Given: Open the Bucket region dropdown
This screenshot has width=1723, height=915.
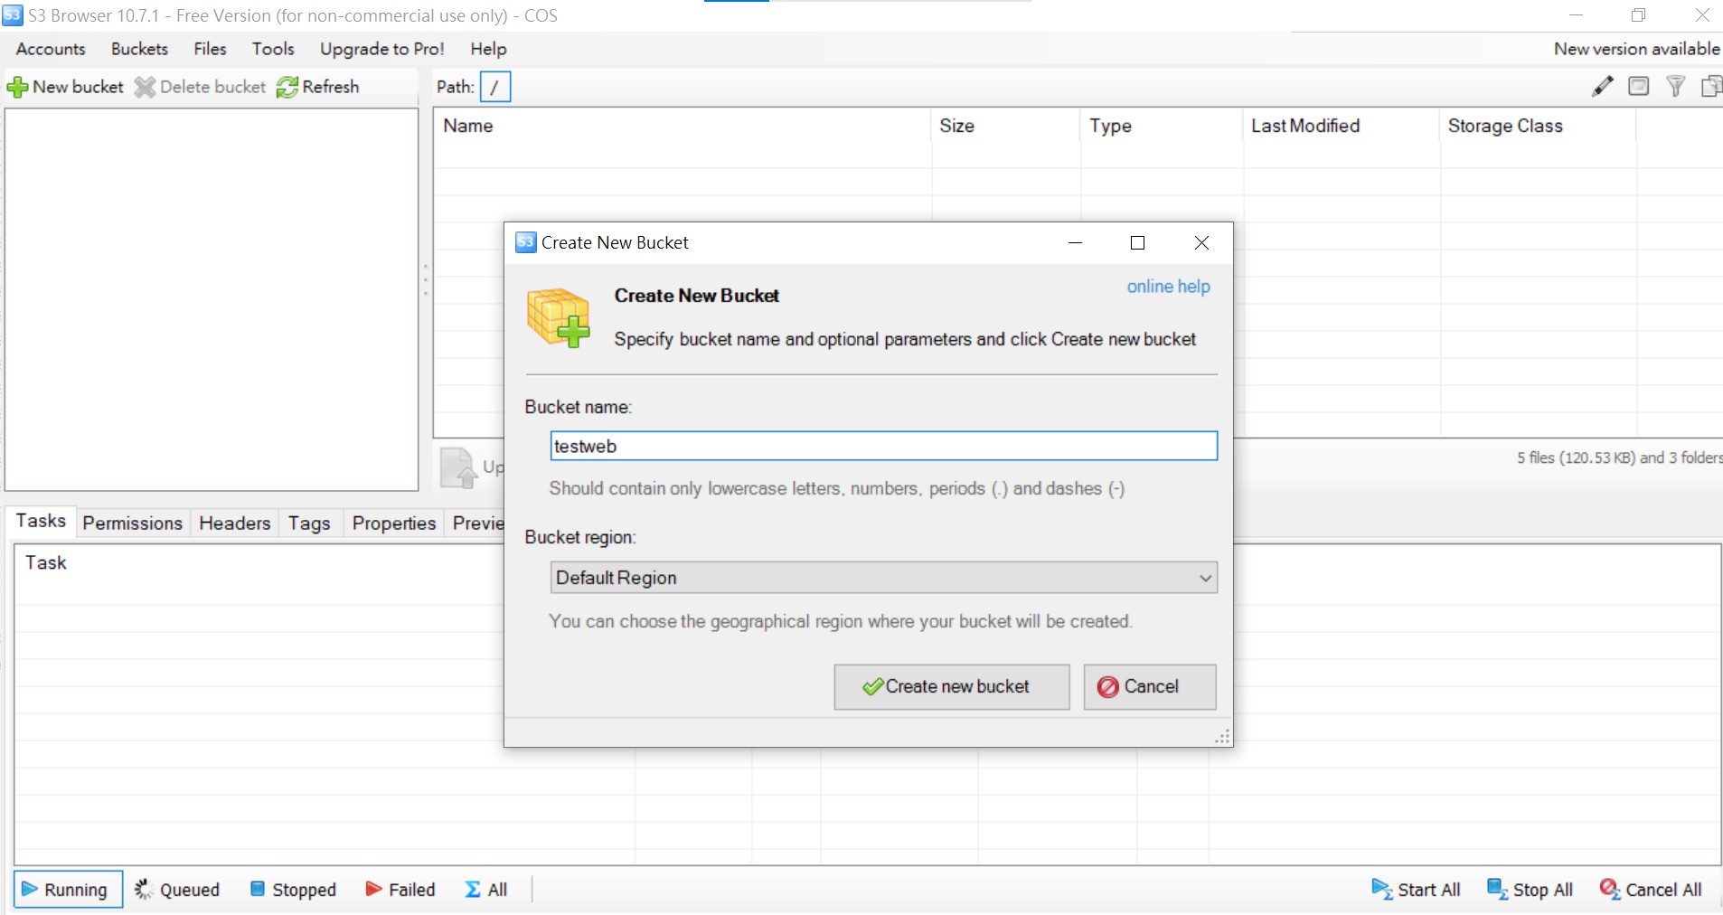Looking at the screenshot, I should [883, 578].
